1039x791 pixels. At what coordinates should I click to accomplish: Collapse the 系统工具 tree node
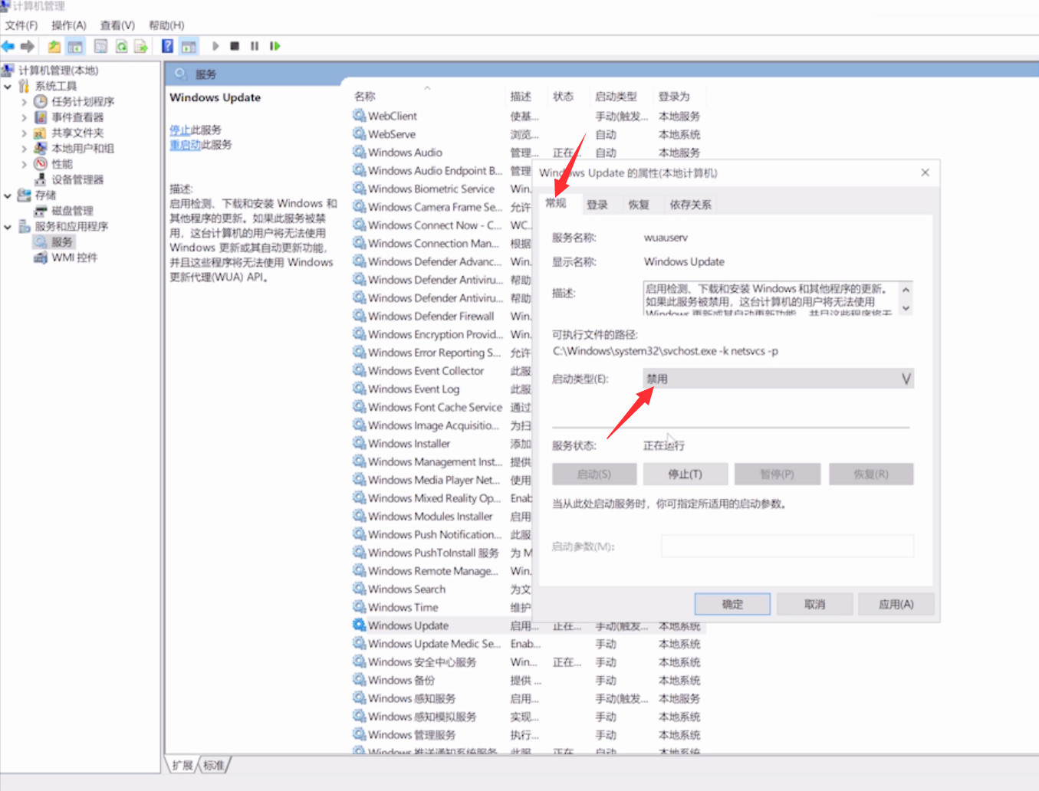pyautogui.click(x=8, y=87)
